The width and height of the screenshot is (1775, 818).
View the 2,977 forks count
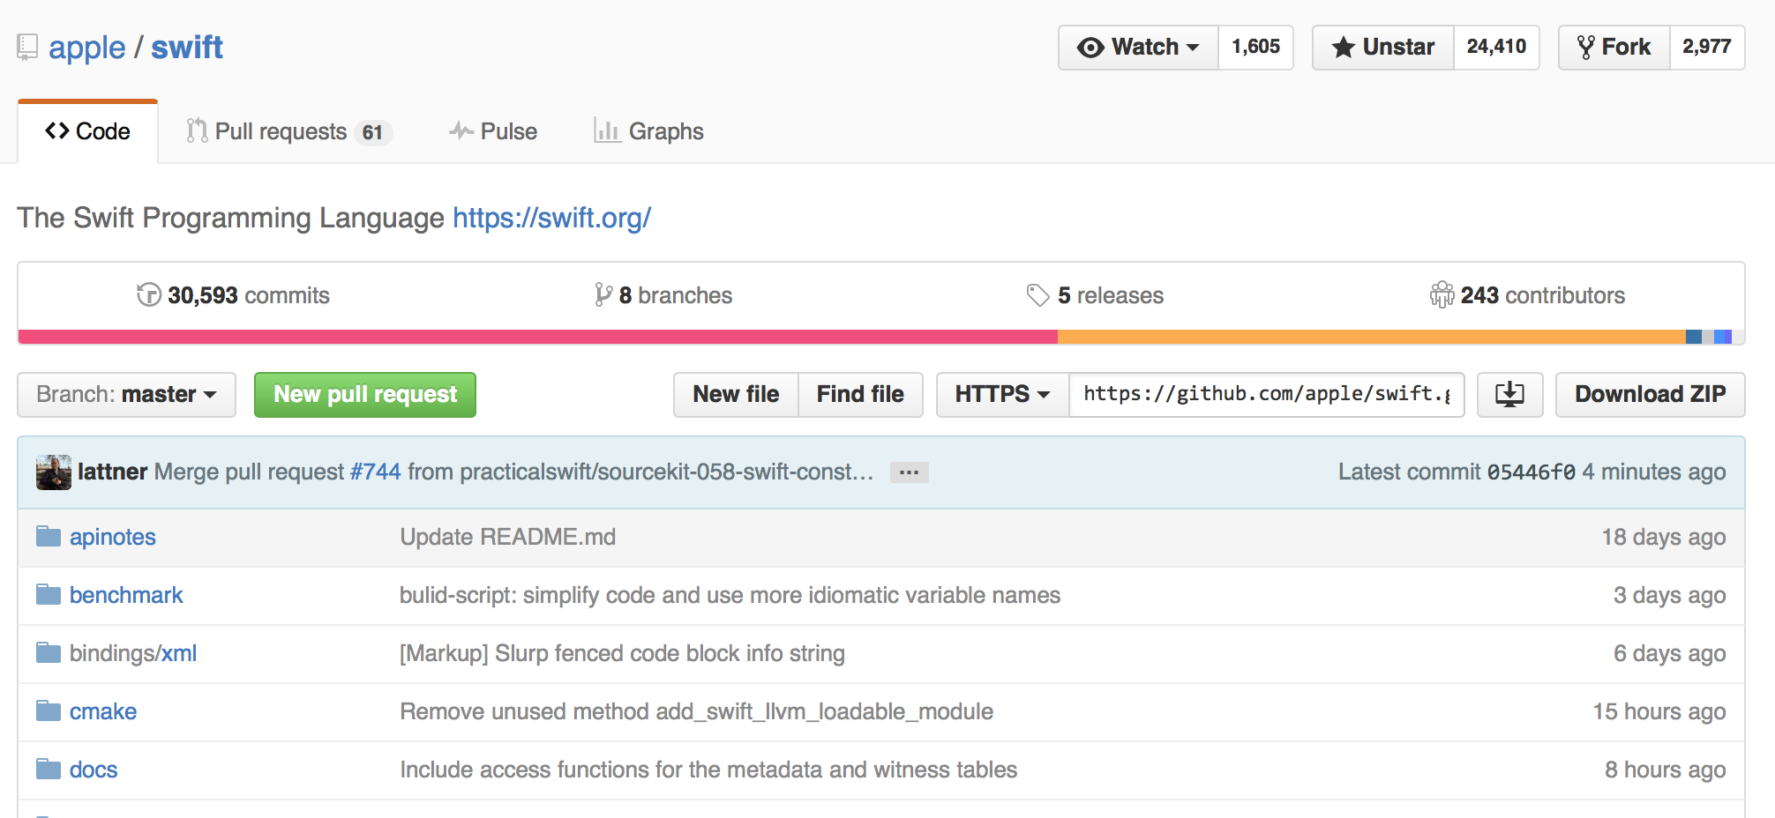[1706, 47]
